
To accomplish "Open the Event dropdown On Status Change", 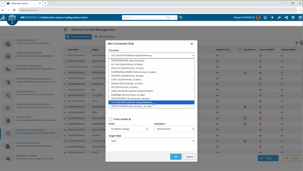I will 129,129.
